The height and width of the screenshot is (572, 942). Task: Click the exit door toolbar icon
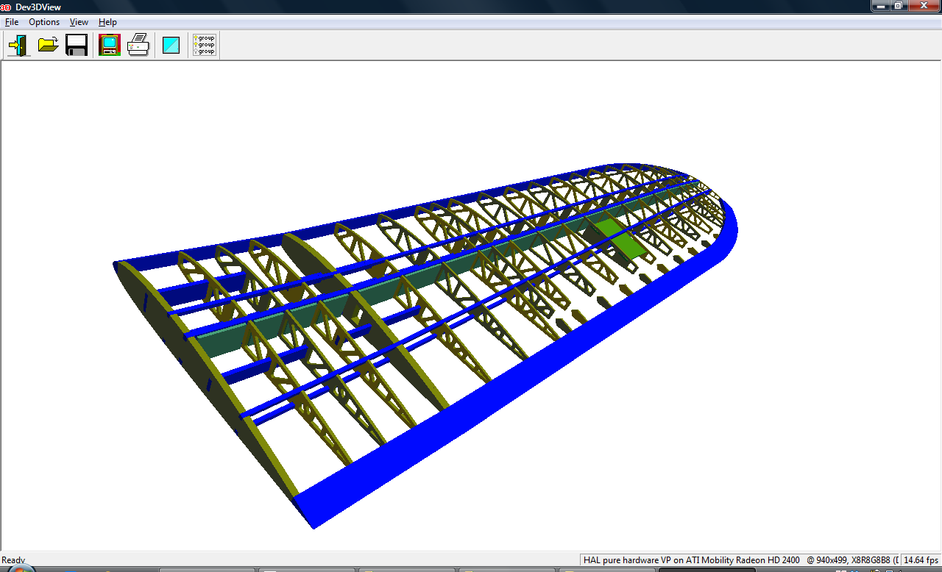pos(18,45)
